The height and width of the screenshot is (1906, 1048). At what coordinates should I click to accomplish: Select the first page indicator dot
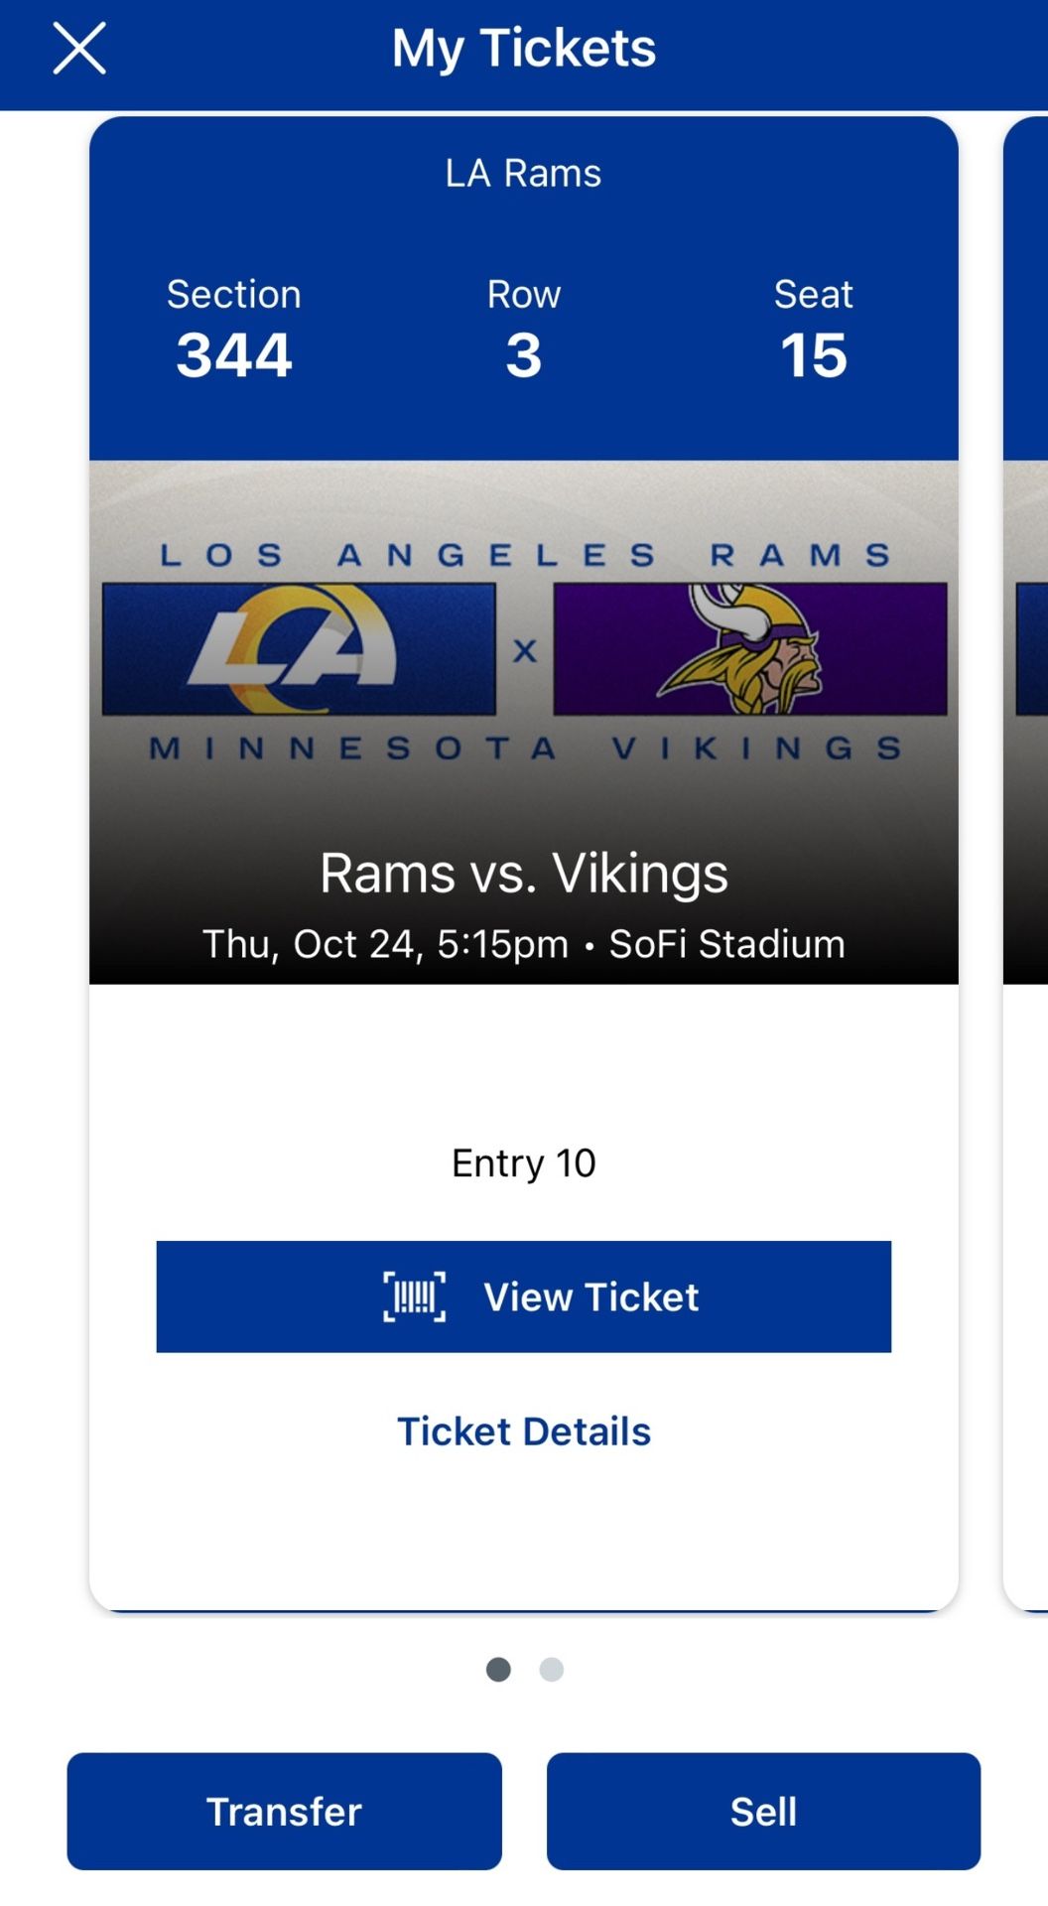pos(498,1670)
